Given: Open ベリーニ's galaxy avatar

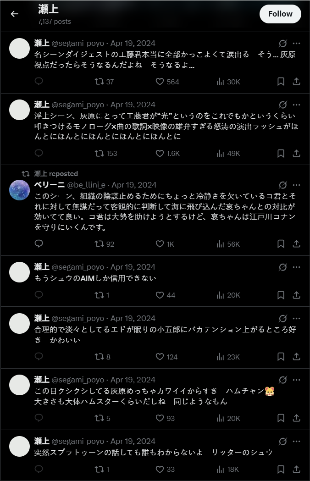Looking at the screenshot, I should tap(20, 189).
